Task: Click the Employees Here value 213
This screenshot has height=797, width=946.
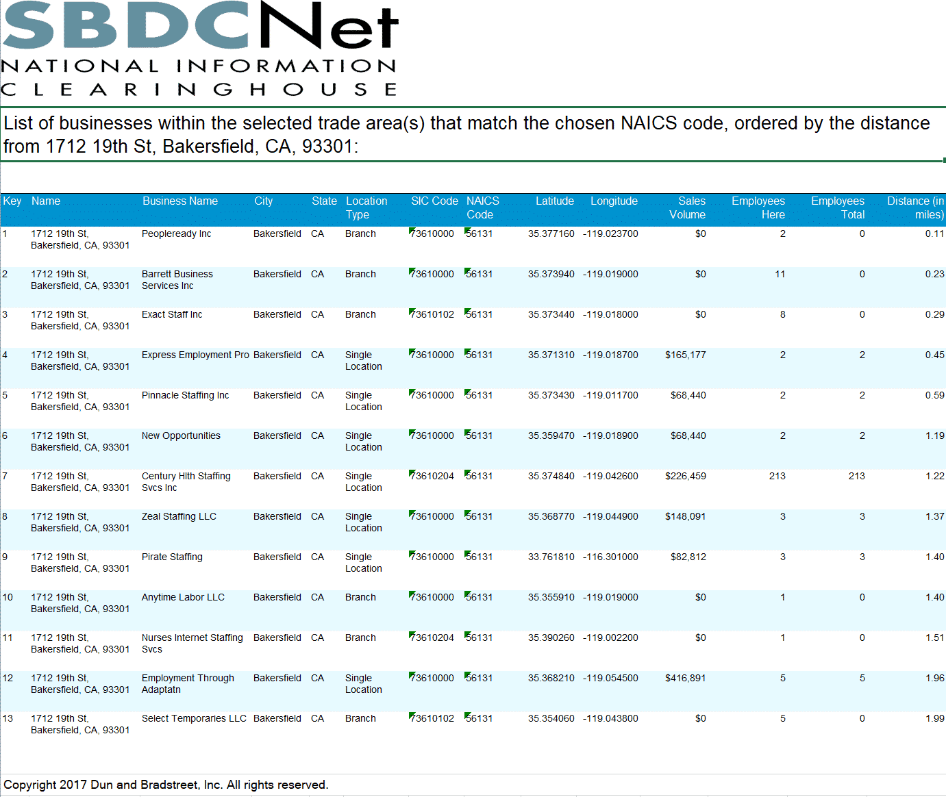Action: pos(777,477)
